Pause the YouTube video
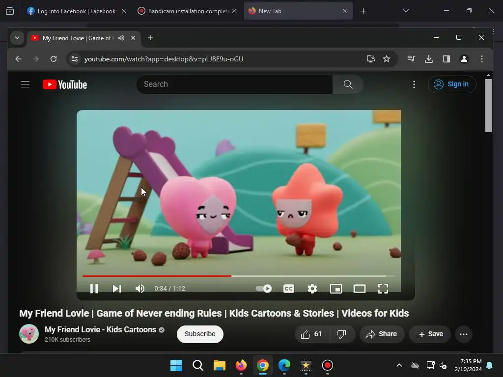Screen dimensions: 503x377 tap(94, 289)
